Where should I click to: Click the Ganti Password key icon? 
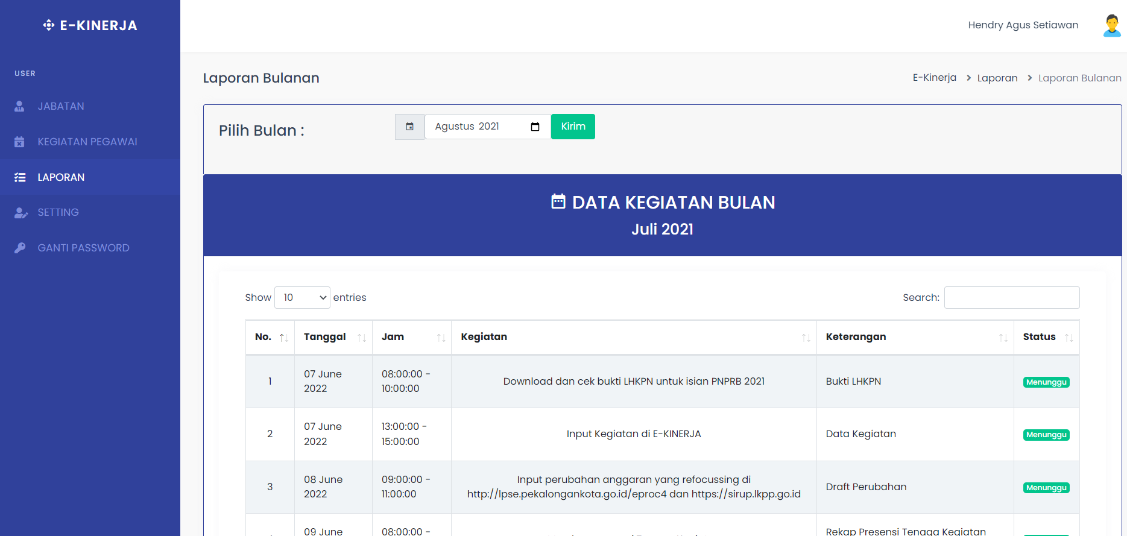click(20, 248)
